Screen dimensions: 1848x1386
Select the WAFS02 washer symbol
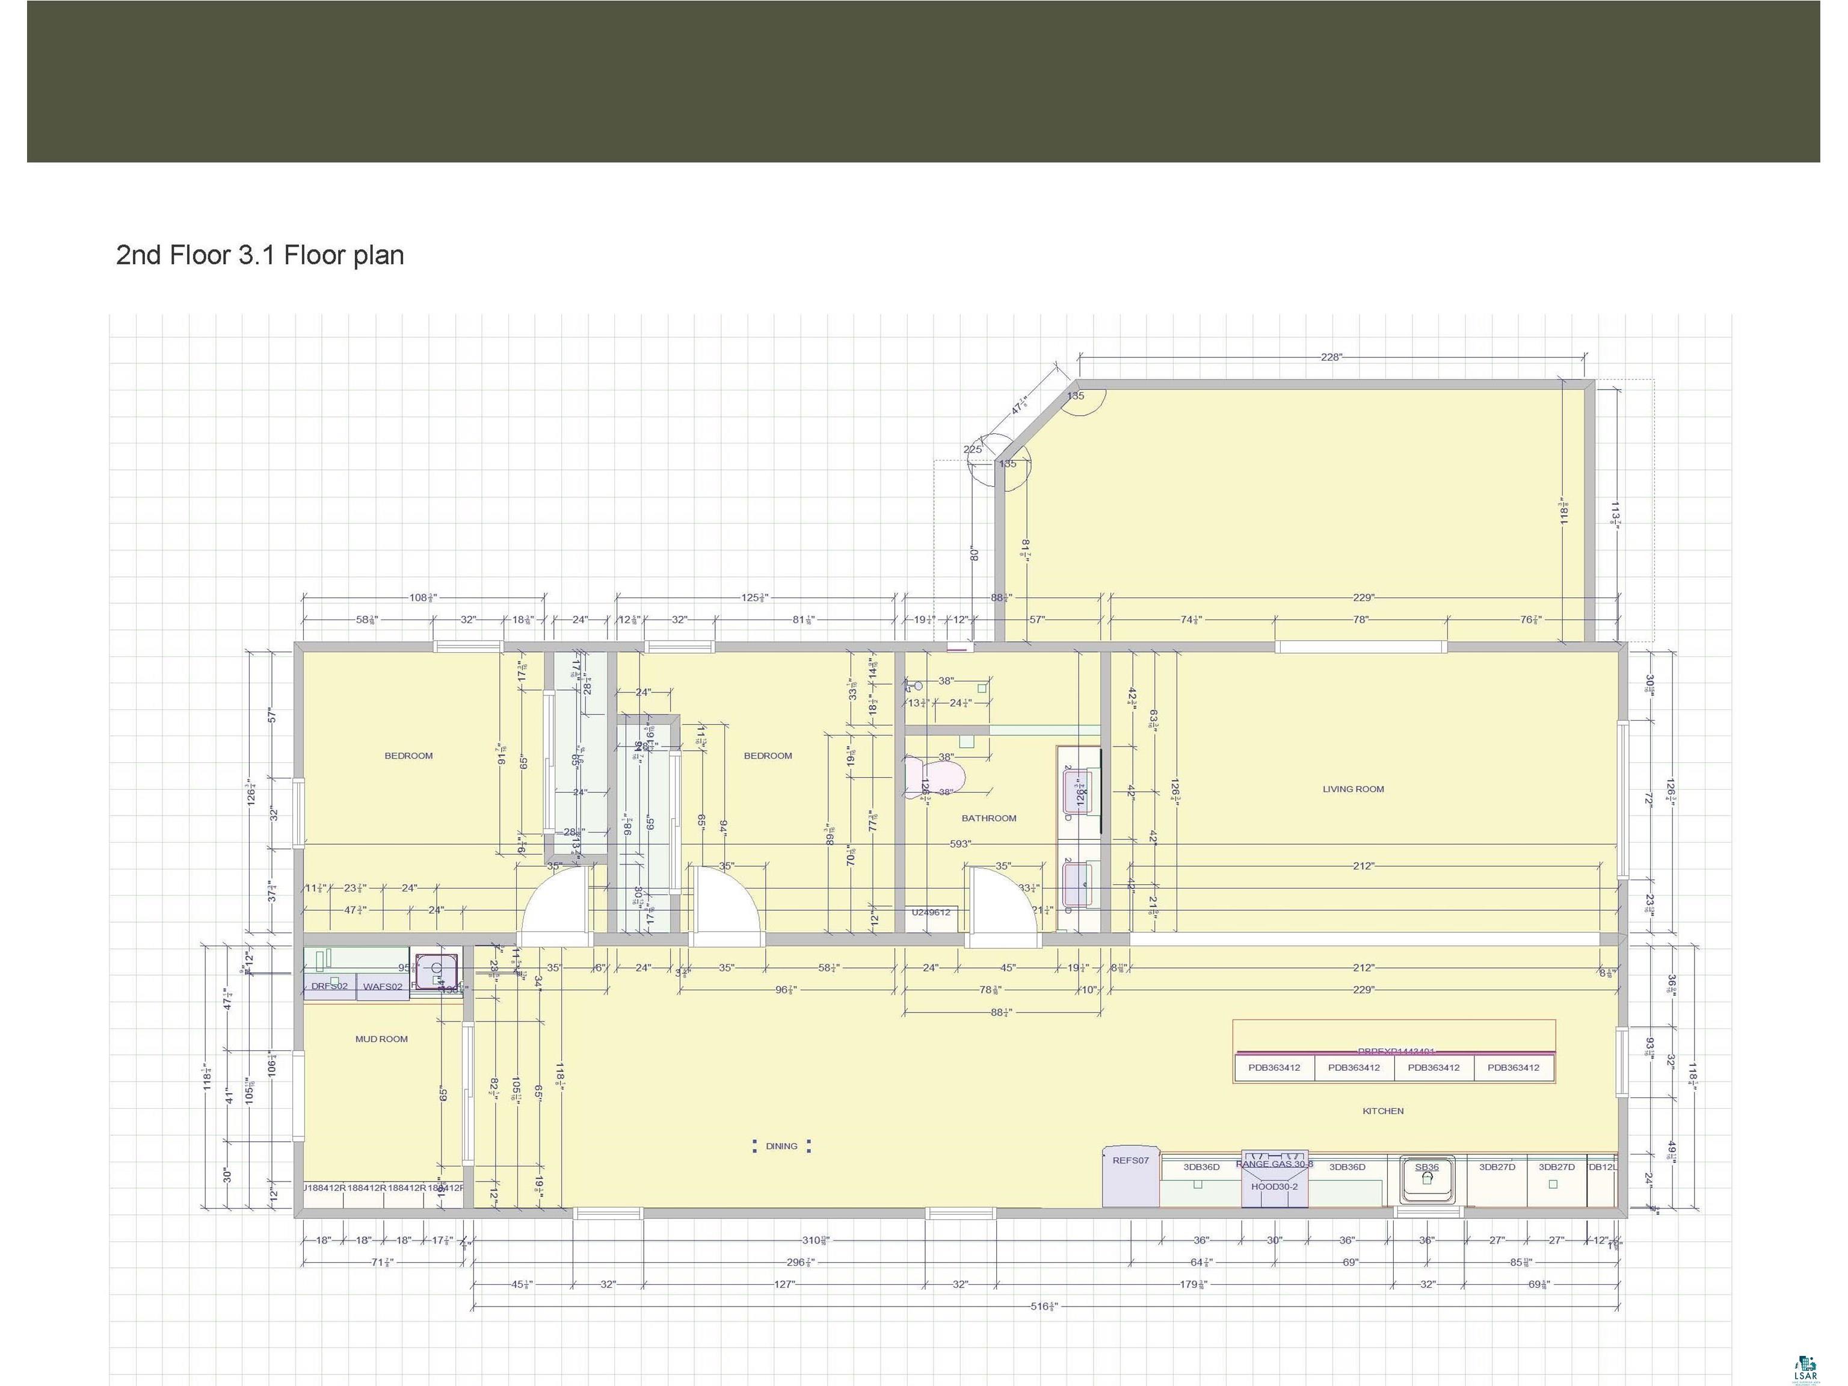pyautogui.click(x=383, y=986)
